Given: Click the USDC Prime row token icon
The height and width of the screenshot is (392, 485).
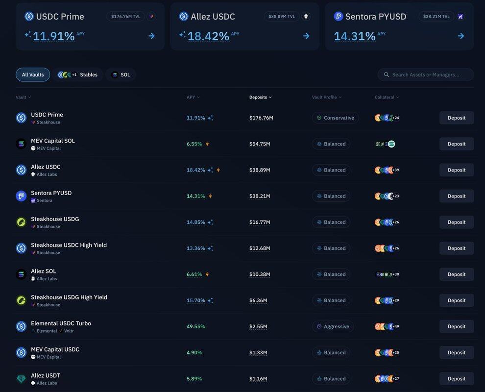Looking at the screenshot, I should click(x=21, y=118).
